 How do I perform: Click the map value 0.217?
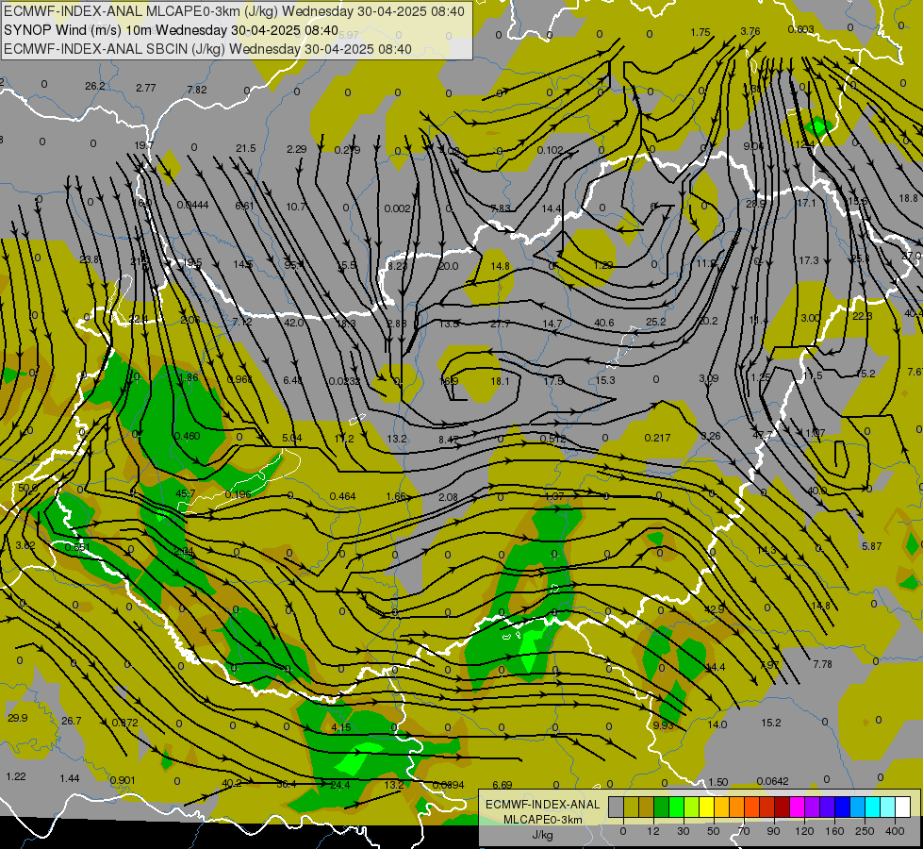(657, 438)
